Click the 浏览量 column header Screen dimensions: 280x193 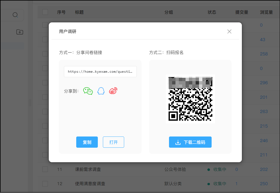[266, 12]
